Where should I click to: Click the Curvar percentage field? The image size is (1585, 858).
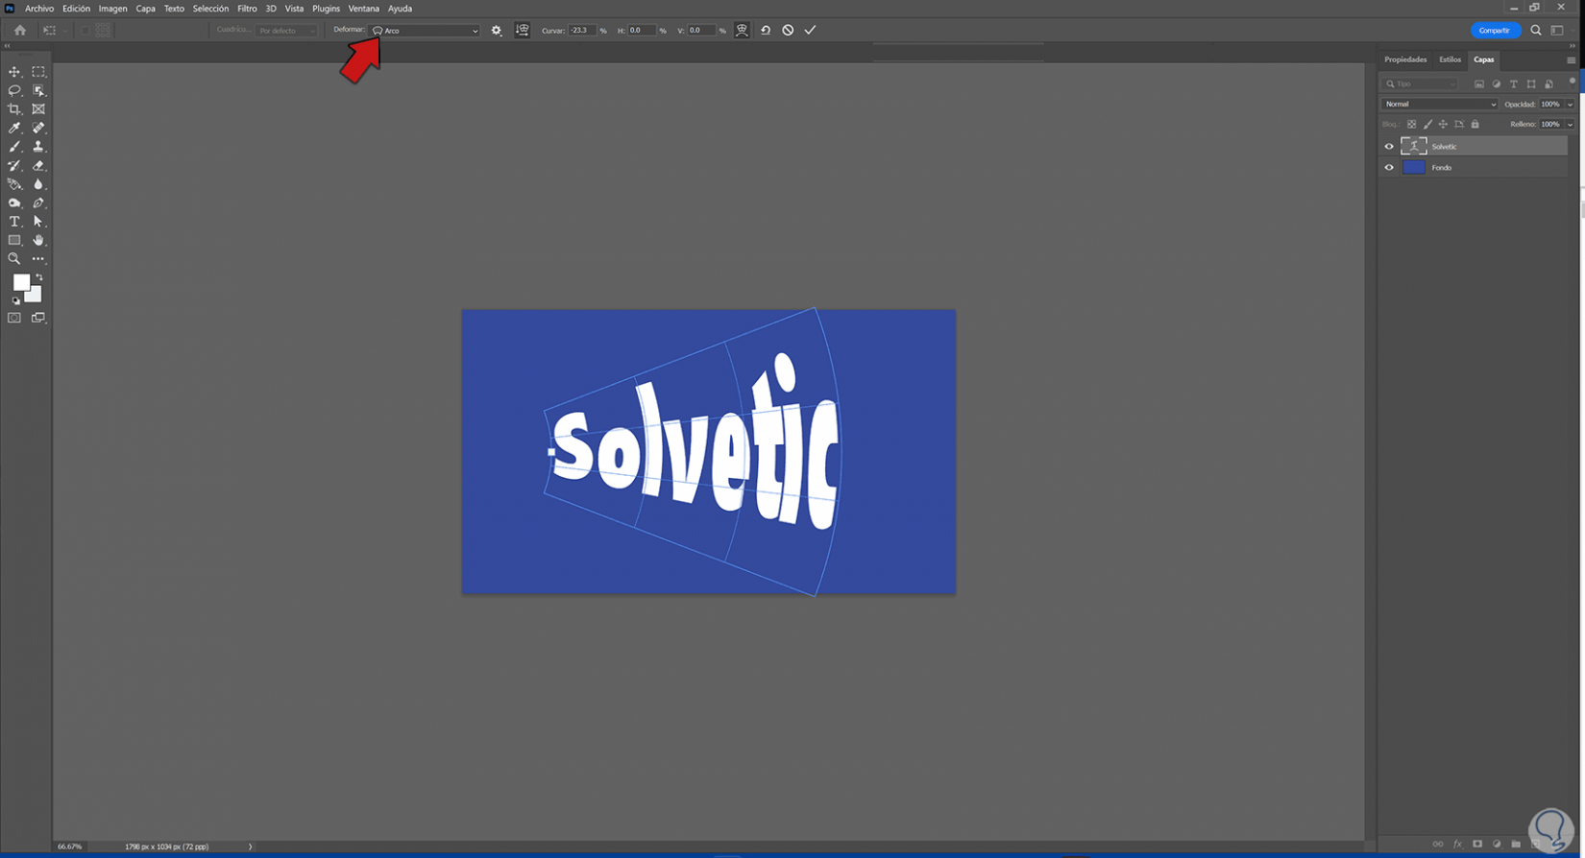pyautogui.click(x=582, y=31)
